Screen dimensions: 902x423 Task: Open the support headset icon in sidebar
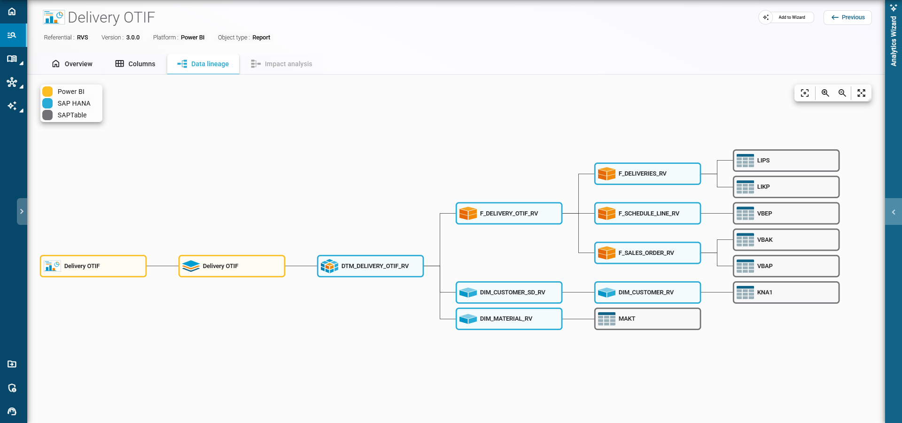[12, 411]
